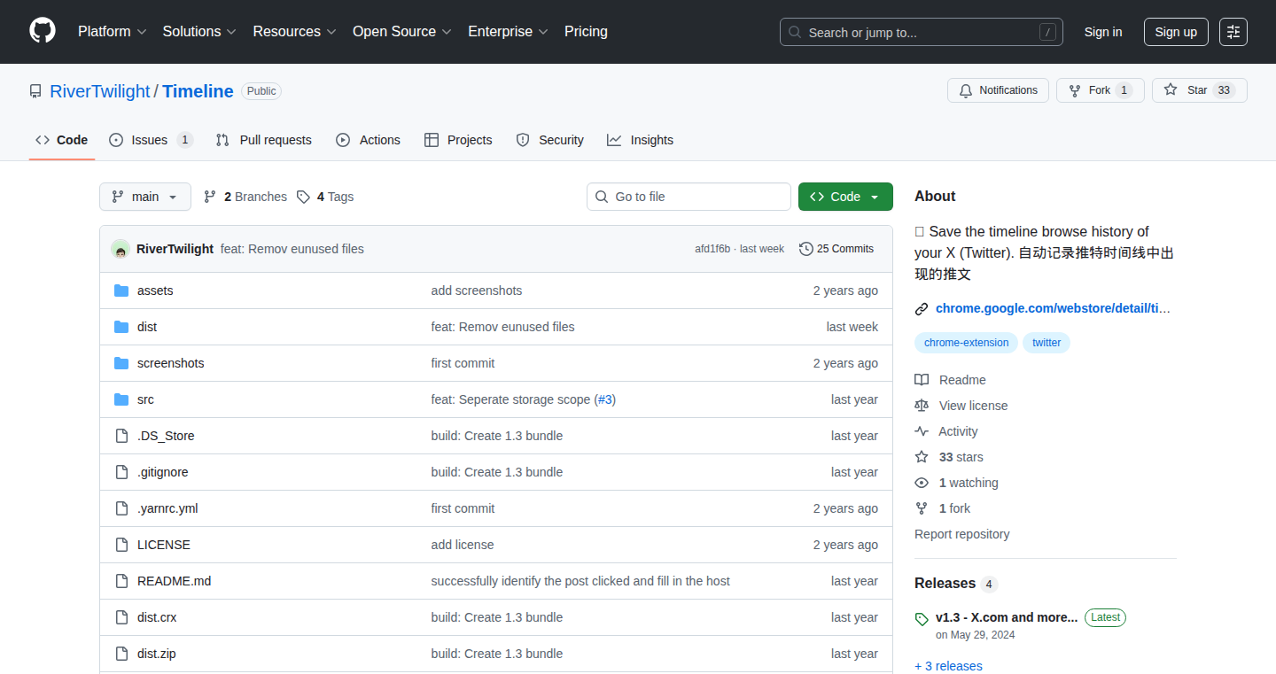This screenshot has height=674, width=1276.
Task: Click the repository icon beside RiverTwilight
Action: pyautogui.click(x=35, y=91)
